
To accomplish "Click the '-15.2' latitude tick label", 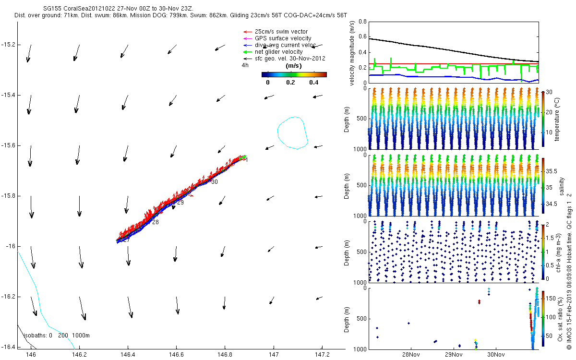I will (x=8, y=45).
